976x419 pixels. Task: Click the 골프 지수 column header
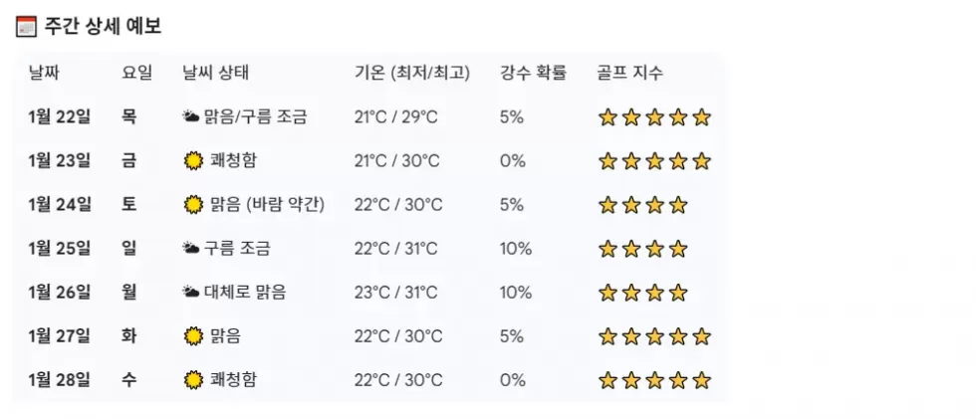(x=629, y=73)
